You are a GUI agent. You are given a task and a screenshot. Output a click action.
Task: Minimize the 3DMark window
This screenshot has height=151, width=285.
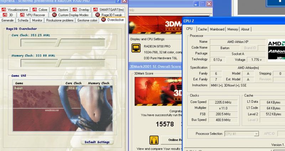click(196, 4)
